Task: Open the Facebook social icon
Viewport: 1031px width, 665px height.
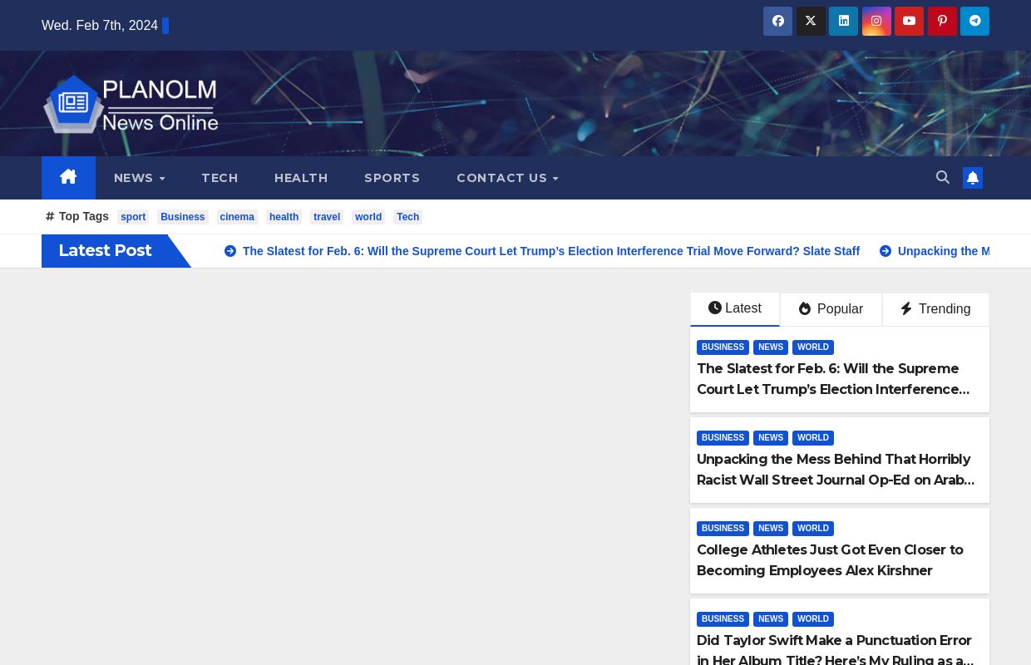Action: [x=777, y=22]
